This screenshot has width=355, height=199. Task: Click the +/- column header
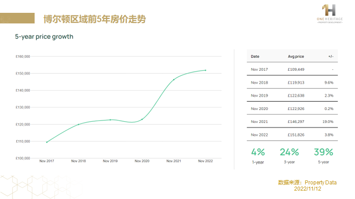point(331,57)
